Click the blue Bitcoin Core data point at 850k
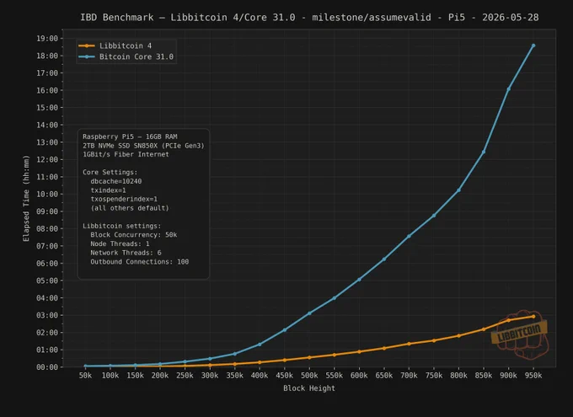The height and width of the screenshot is (417, 573). point(484,152)
